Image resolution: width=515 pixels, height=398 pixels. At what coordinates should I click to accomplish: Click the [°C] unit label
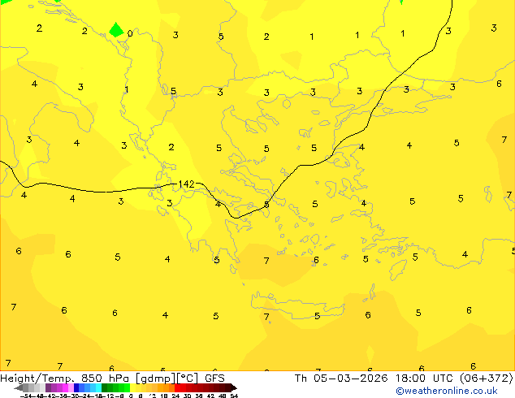[x=188, y=379]
